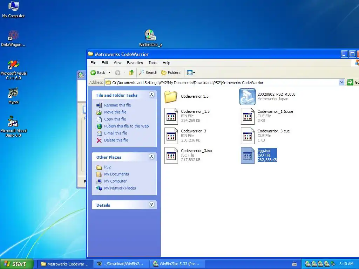
Task: Open the View menu
Action: tap(117, 63)
